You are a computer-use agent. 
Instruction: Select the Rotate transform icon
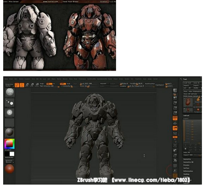[37, 85]
